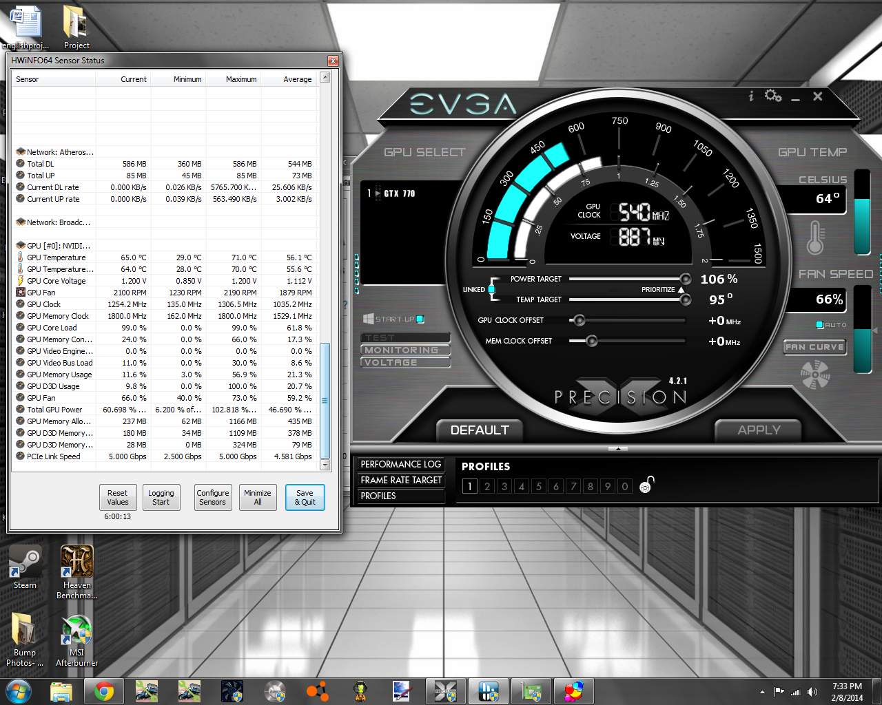Click Logging Start in HWiNFO

(x=161, y=497)
